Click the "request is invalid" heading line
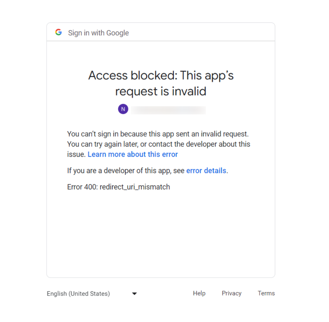329x322 pixels. click(x=161, y=92)
